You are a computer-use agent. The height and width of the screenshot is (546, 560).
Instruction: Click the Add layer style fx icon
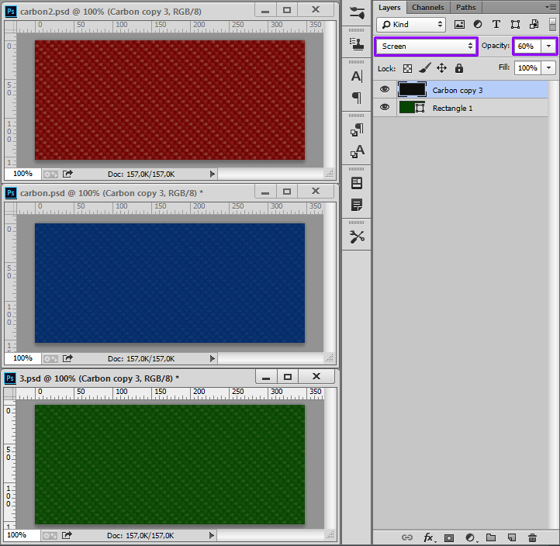pos(427,537)
